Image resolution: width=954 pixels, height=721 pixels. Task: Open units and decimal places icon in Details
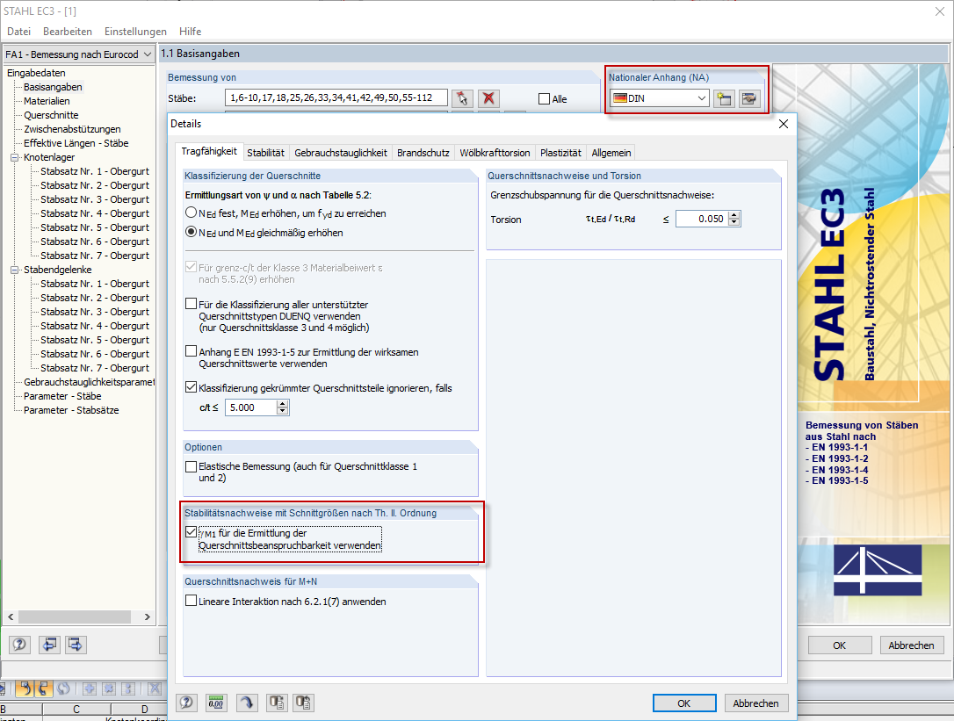click(x=216, y=703)
